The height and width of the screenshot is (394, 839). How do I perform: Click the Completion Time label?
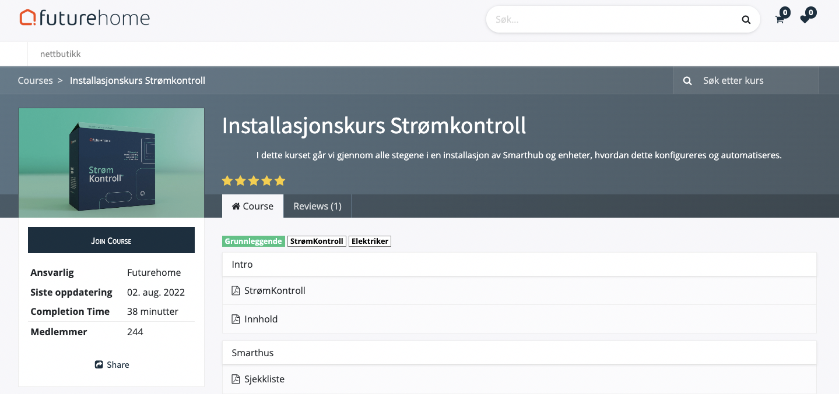click(x=70, y=311)
